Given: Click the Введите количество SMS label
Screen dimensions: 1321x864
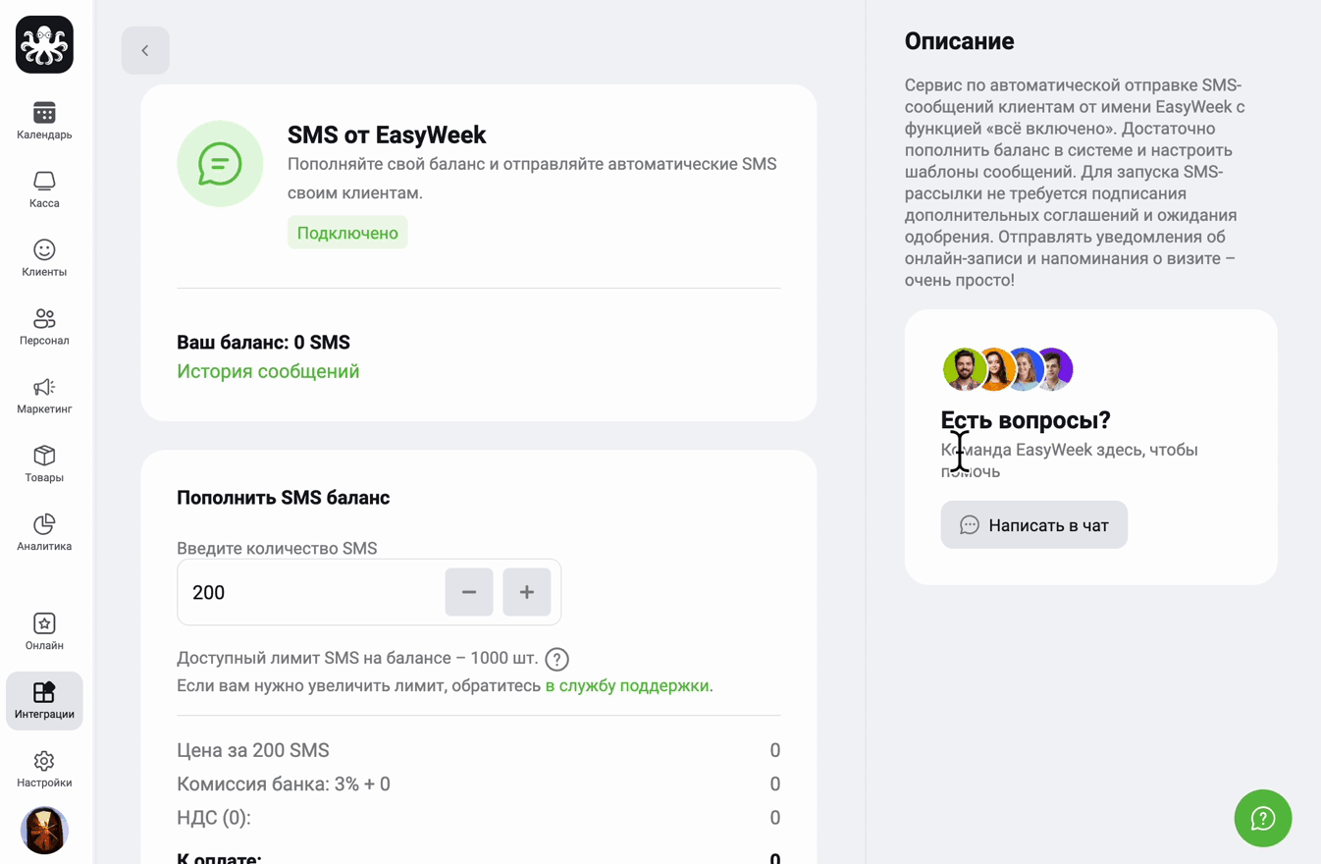Looking at the screenshot, I should [277, 549].
